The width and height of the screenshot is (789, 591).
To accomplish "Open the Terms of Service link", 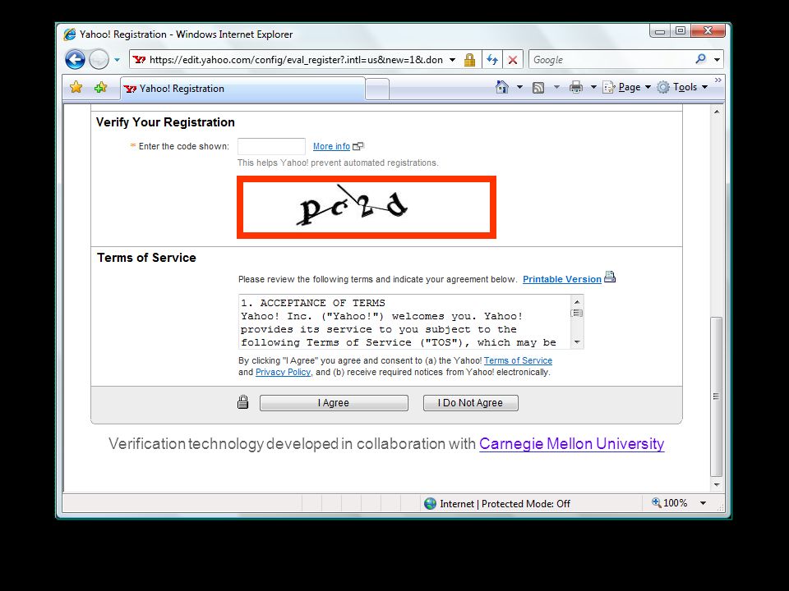I will (518, 360).
